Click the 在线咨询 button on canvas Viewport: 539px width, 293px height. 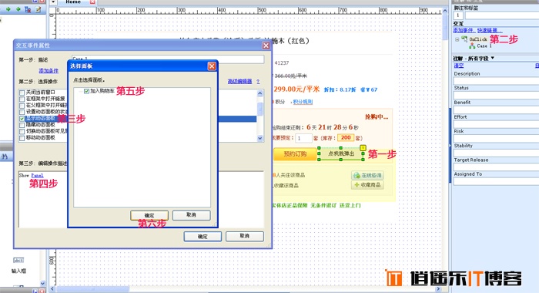[x=367, y=175]
